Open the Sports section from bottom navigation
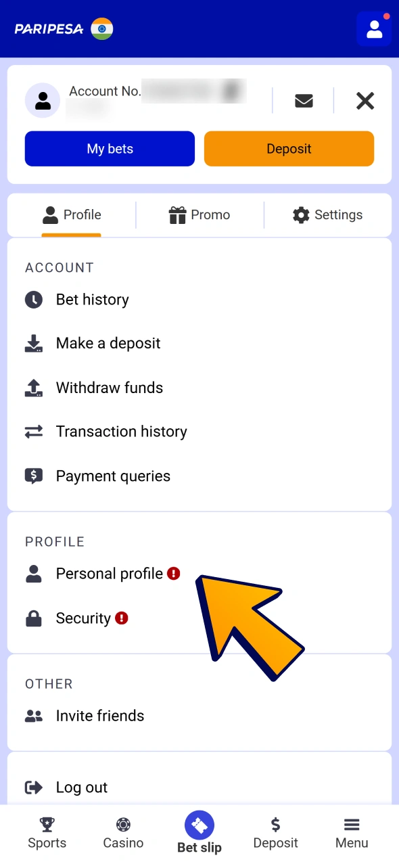This screenshot has height=866, width=399. [x=47, y=832]
